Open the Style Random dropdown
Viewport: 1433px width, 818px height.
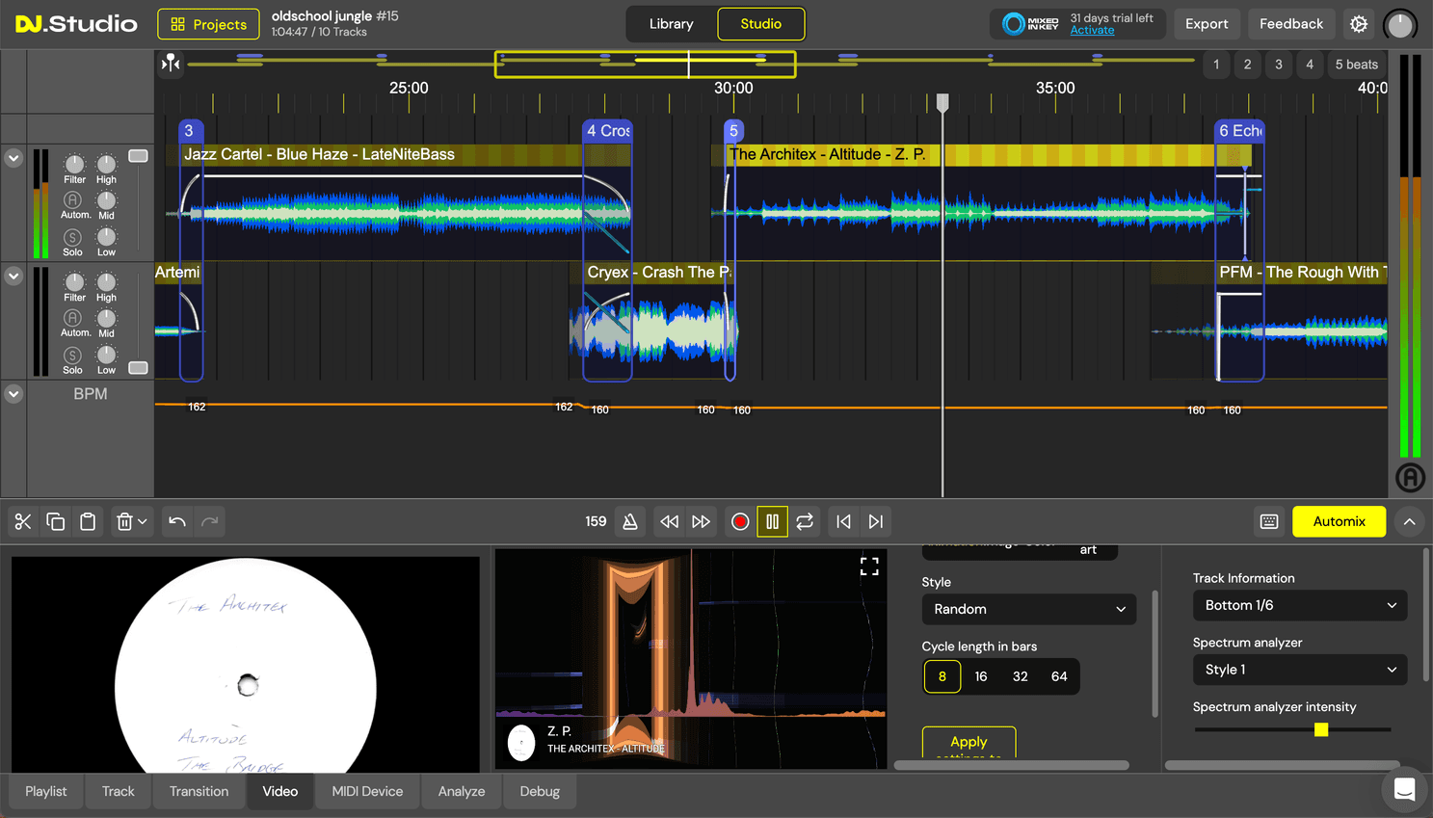[x=1028, y=609]
